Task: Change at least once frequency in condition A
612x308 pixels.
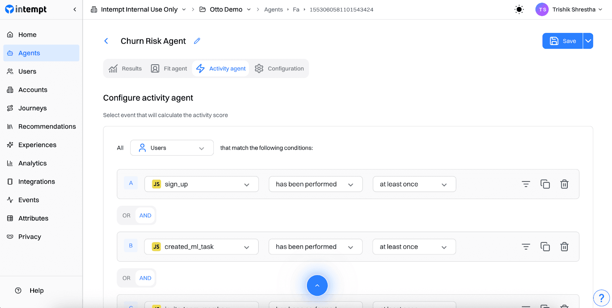Action: [414, 184]
